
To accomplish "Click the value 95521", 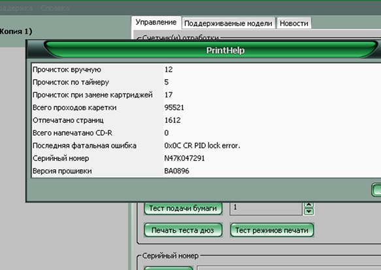I will (x=174, y=107).
